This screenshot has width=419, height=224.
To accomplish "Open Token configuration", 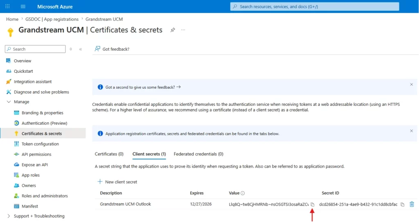I will (40, 144).
